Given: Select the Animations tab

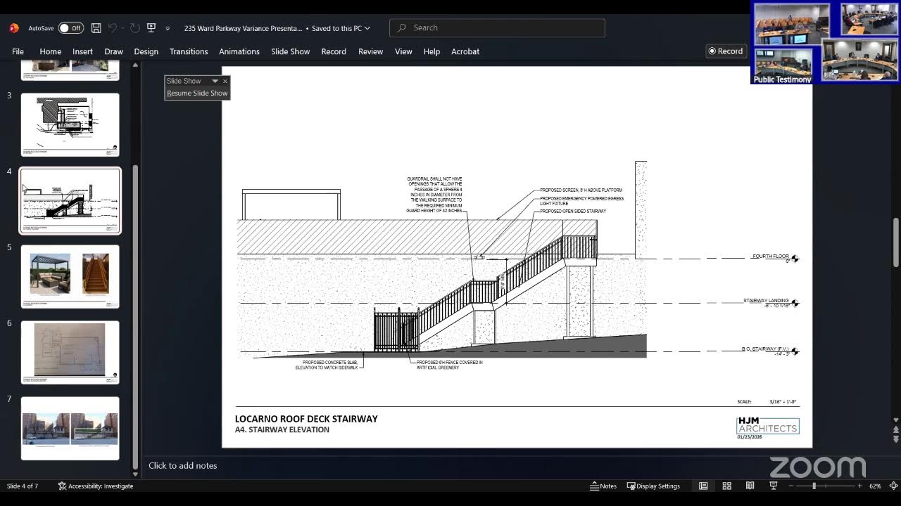Looking at the screenshot, I should [x=239, y=51].
